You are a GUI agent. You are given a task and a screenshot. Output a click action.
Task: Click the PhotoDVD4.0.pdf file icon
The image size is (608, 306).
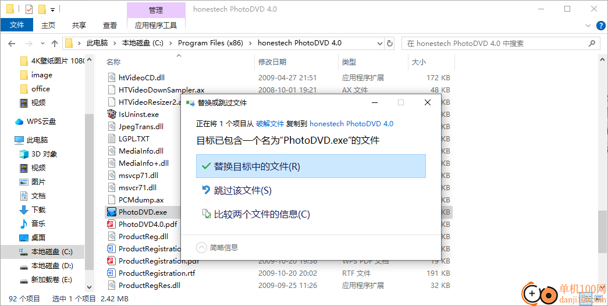pyautogui.click(x=112, y=224)
